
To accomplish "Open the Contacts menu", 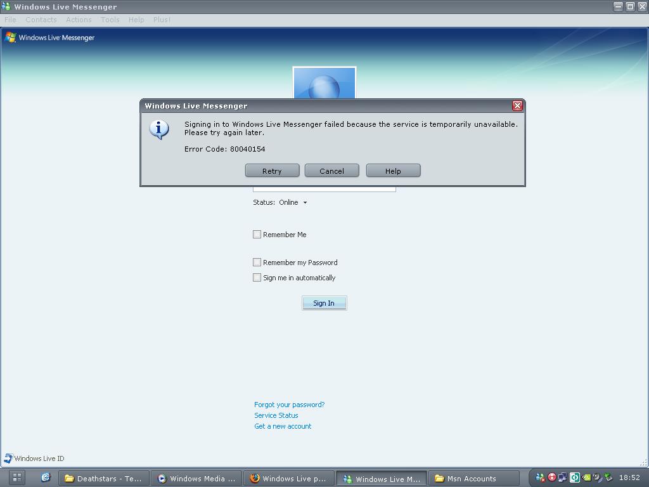I will [x=41, y=20].
